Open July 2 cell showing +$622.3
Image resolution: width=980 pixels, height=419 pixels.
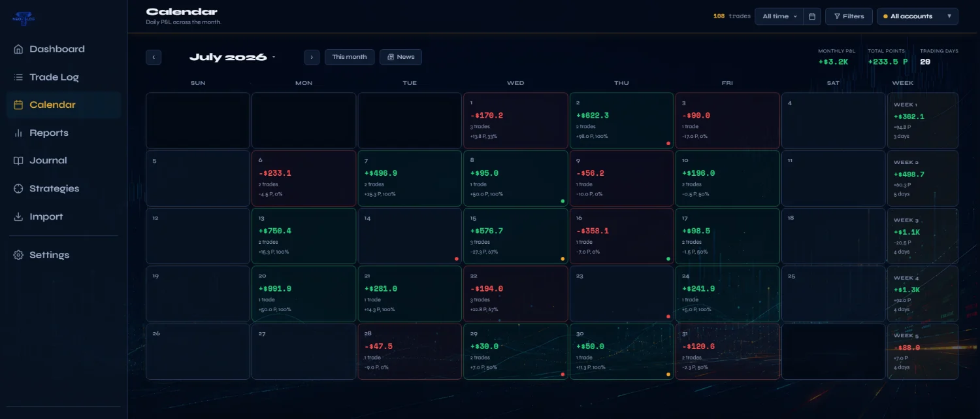tap(621, 120)
